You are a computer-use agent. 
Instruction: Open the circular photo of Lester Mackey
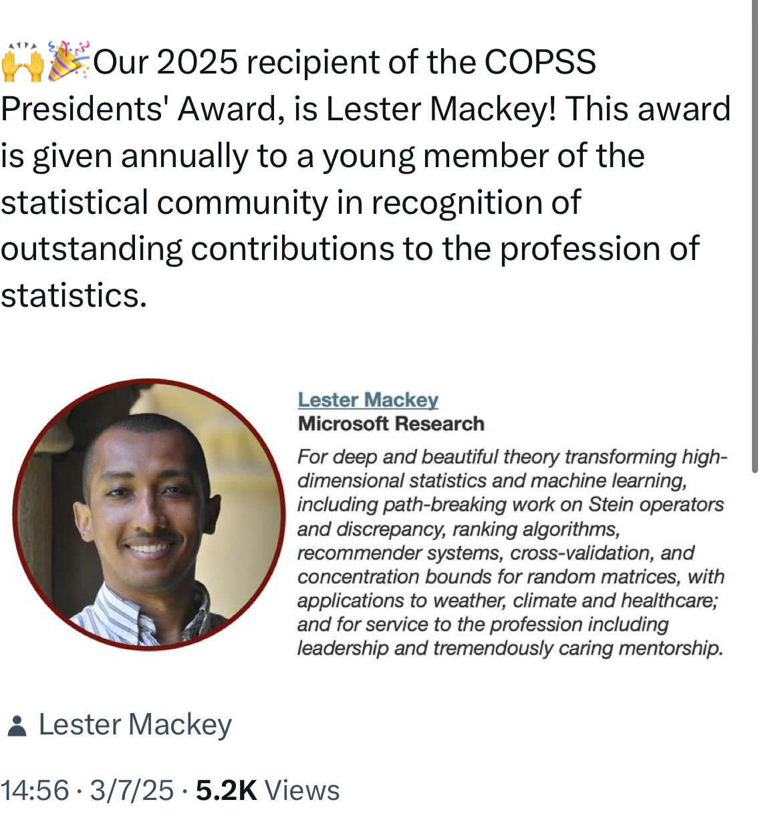pos(148,514)
